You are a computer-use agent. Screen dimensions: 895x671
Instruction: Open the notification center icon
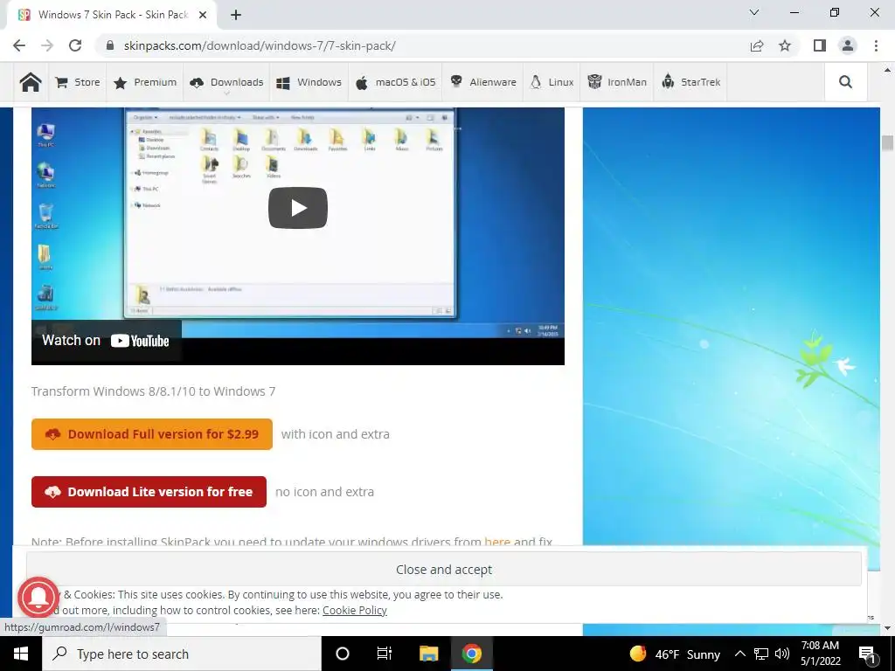click(x=868, y=654)
